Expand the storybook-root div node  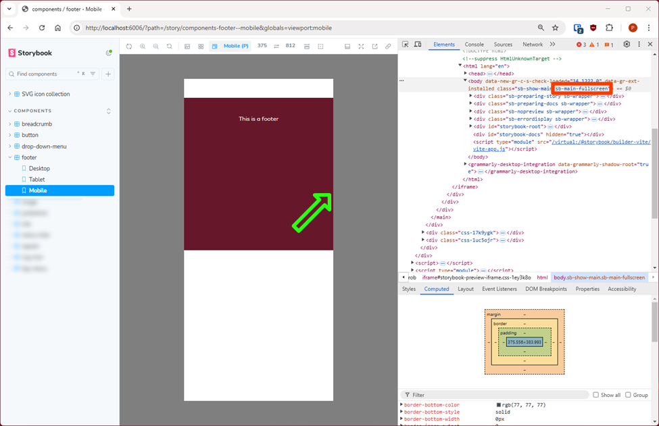(470, 126)
